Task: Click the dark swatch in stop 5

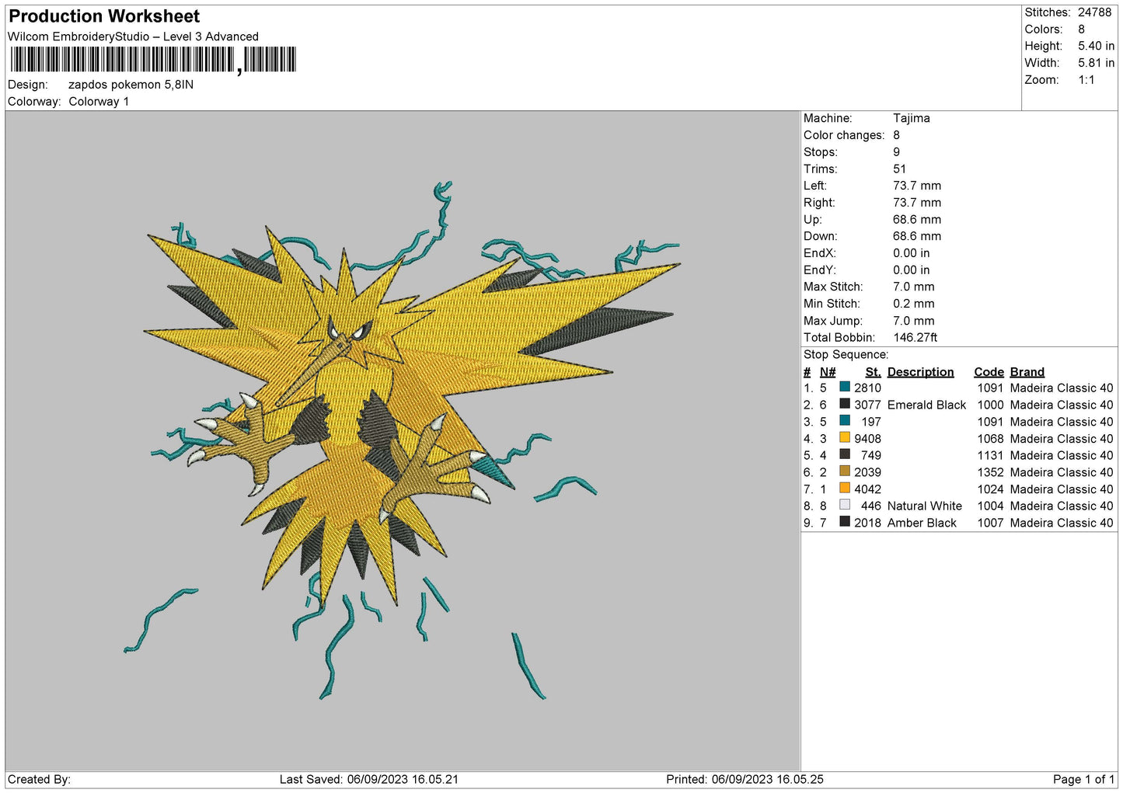Action: coord(845,454)
